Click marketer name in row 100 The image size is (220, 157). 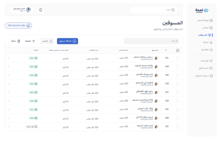point(144,74)
